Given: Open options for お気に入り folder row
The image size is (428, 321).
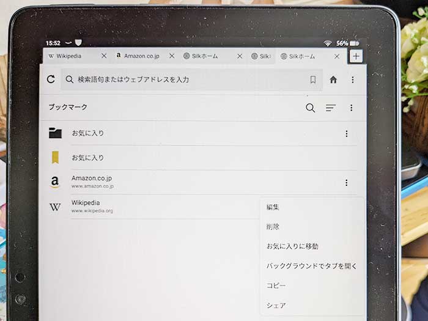Looking at the screenshot, I should click(347, 133).
